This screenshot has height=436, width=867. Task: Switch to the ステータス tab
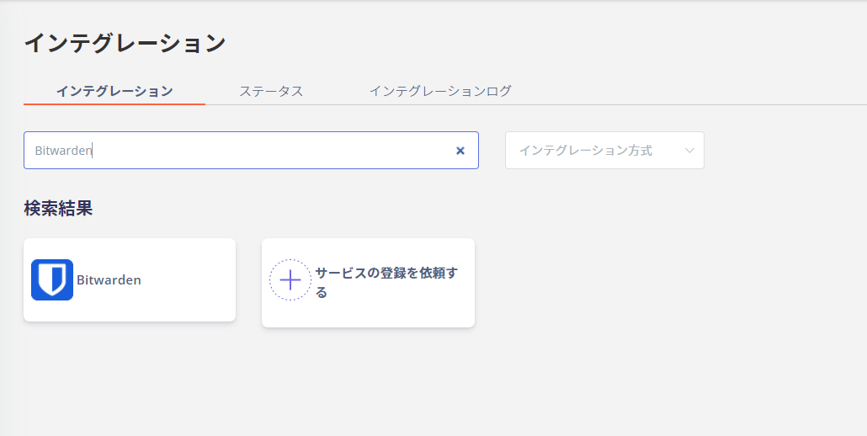coord(271,91)
